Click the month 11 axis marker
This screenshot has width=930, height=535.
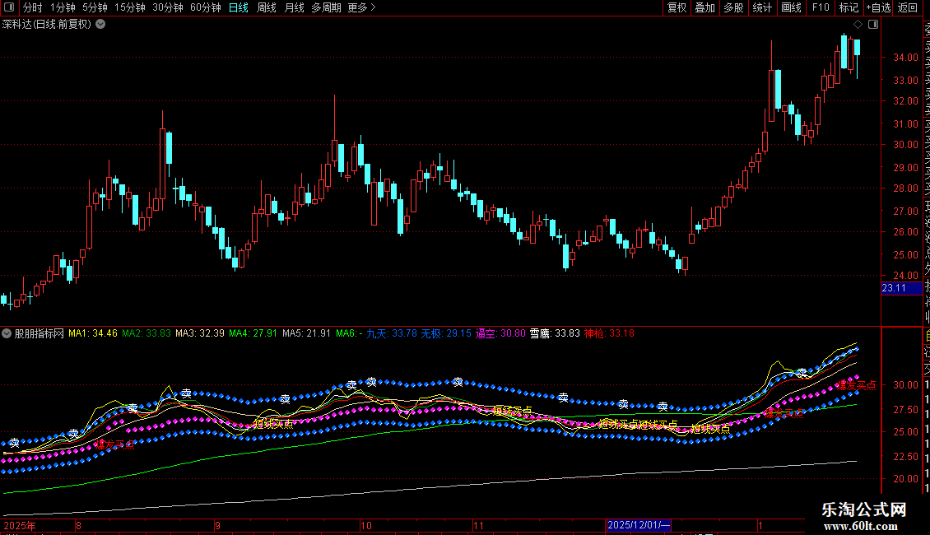479,525
